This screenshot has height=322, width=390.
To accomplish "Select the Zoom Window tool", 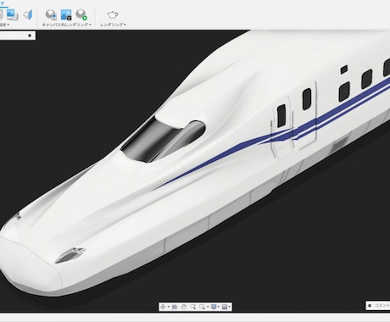I will click(x=202, y=307).
